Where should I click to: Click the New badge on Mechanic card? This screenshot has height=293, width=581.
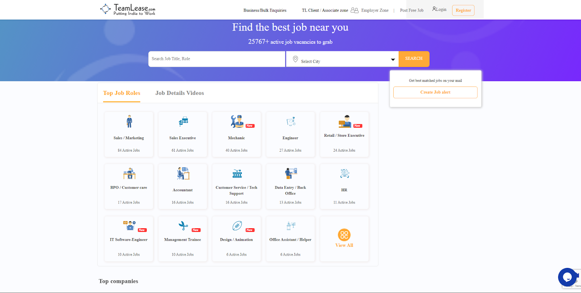tap(250, 126)
